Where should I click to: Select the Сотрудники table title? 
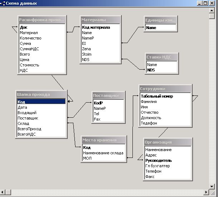tap(165, 89)
